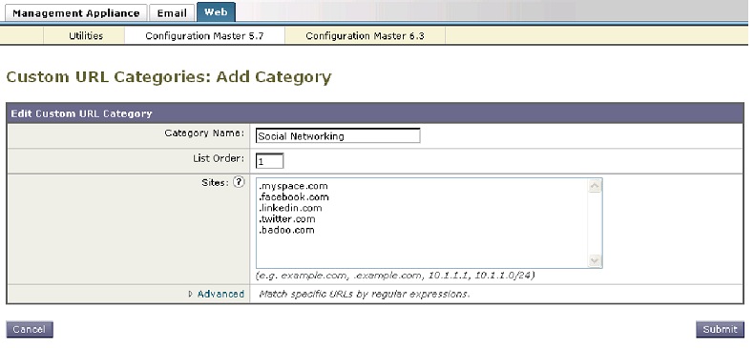Open the Sites help question-mark icon
The image size is (754, 348).
click(x=239, y=182)
